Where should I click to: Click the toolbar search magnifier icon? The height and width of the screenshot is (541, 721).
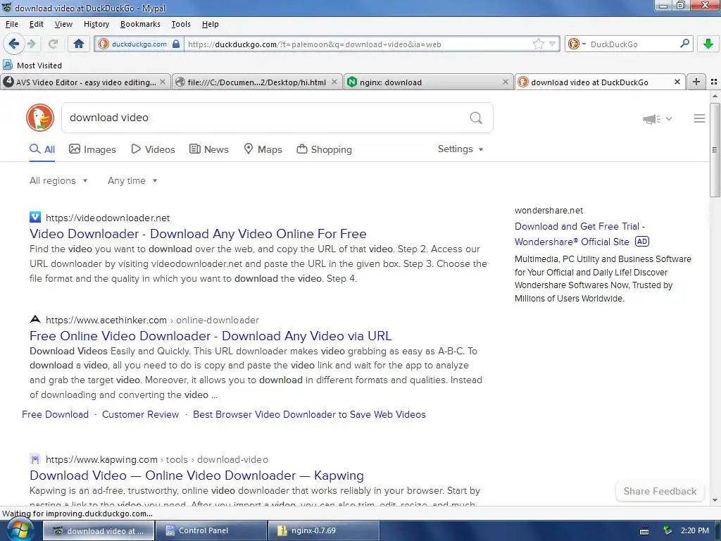click(684, 44)
